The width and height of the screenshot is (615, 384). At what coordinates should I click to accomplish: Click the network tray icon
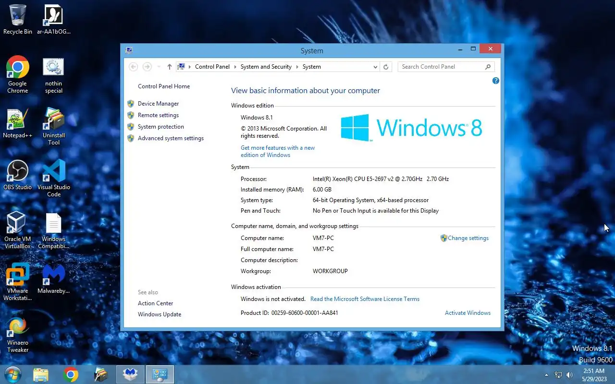click(x=558, y=375)
